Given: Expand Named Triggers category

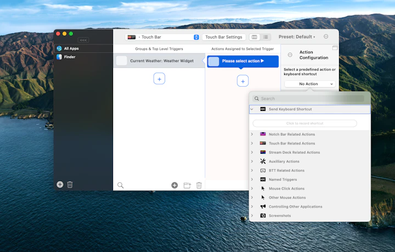Looking at the screenshot, I should tap(252, 180).
